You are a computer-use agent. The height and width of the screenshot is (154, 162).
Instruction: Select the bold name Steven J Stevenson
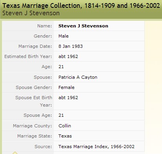point(83,26)
